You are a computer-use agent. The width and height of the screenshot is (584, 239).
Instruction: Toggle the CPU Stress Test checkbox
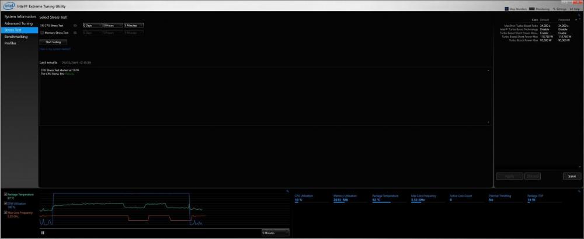42,26
